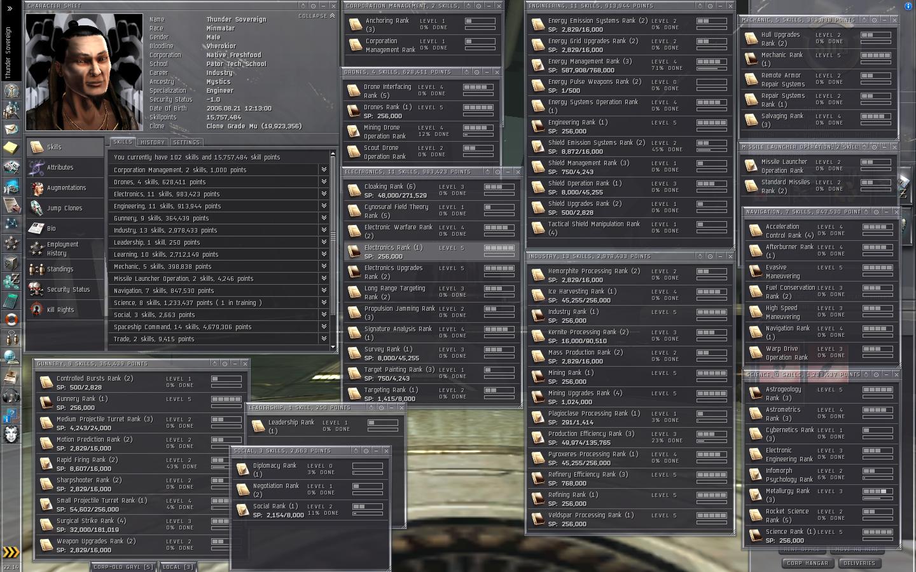The height and width of the screenshot is (572, 916).
Task: Open the globe browser icon in the sidebar
Action: 11,358
